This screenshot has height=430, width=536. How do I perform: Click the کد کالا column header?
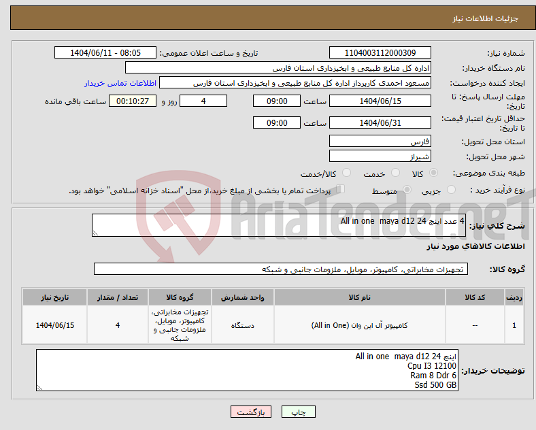tap(475, 297)
